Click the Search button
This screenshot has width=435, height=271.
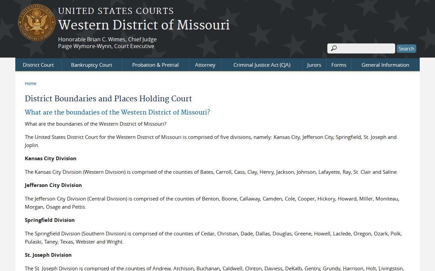[406, 48]
